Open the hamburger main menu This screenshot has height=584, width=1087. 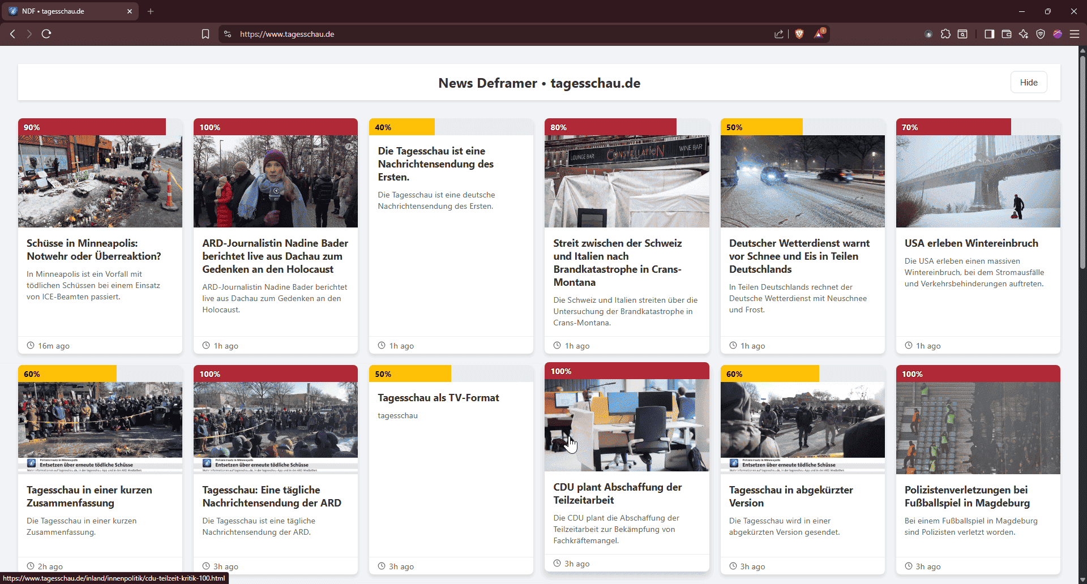tap(1075, 34)
